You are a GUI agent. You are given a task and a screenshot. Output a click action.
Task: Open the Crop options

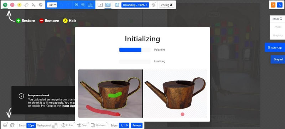click(x=82, y=125)
